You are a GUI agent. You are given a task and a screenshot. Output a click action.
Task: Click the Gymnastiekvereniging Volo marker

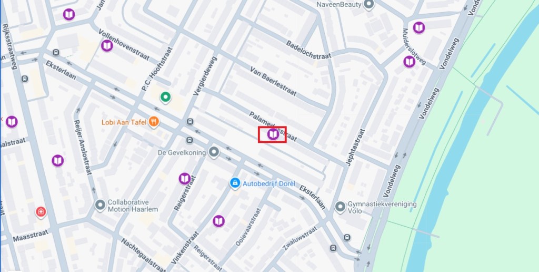pos(340,207)
